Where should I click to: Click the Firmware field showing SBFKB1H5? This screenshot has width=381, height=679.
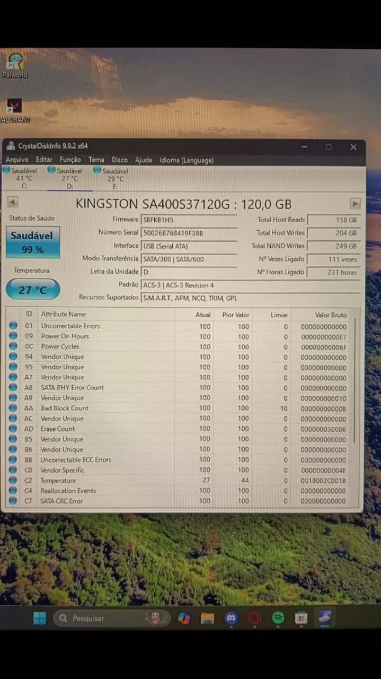pyautogui.click(x=189, y=220)
